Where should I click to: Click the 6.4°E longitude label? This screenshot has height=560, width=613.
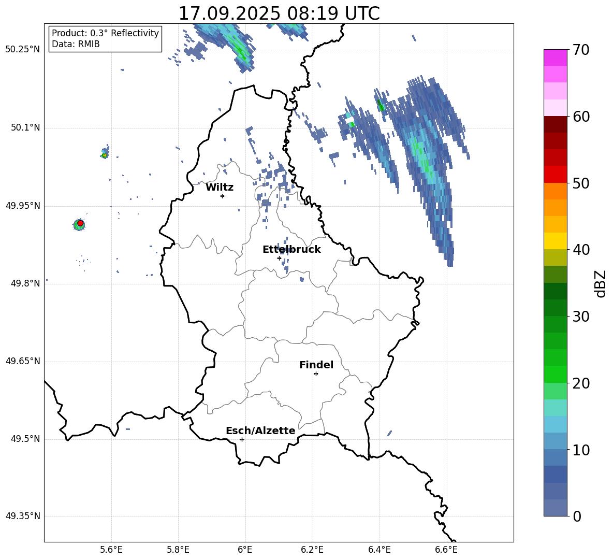379,550
